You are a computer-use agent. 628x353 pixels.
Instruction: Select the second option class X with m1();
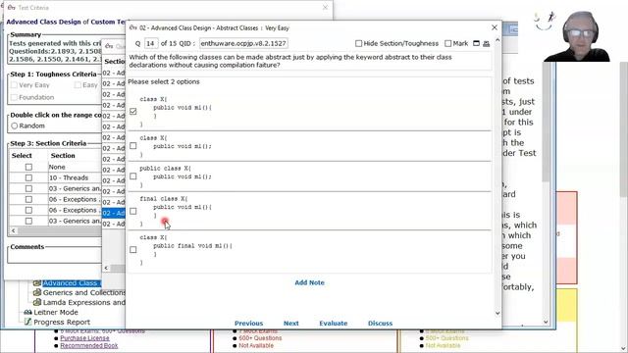tap(133, 146)
